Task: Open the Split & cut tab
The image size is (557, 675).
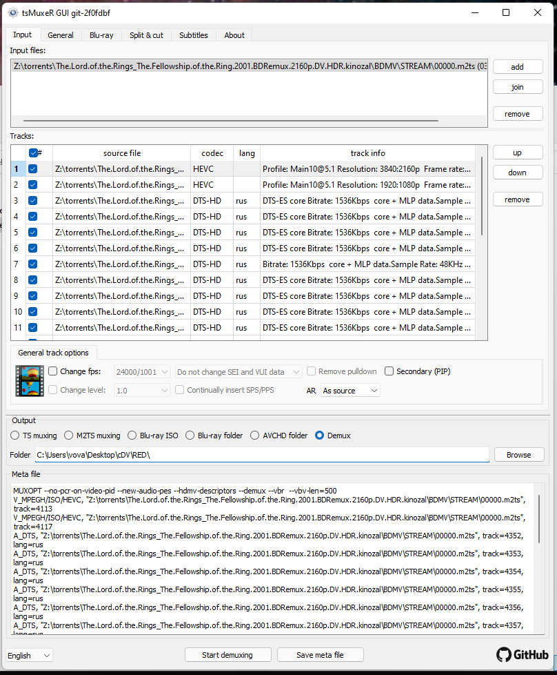Action: point(146,35)
